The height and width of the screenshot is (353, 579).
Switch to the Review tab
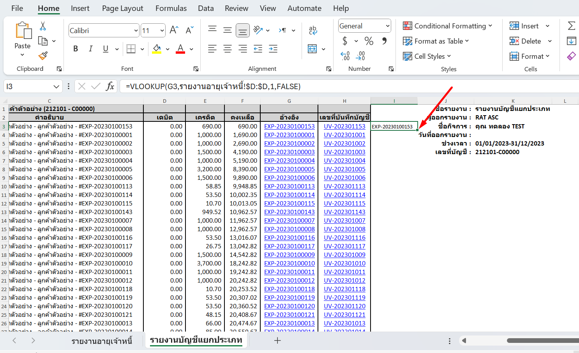pos(237,8)
